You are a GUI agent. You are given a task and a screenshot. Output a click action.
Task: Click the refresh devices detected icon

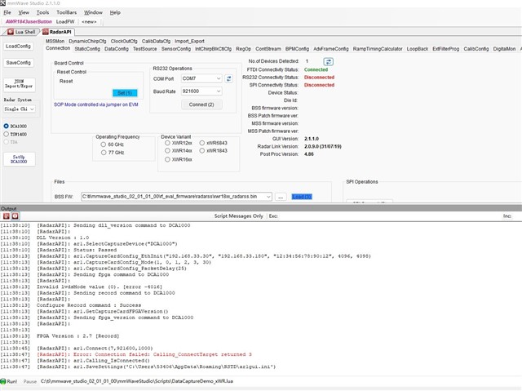point(328,61)
